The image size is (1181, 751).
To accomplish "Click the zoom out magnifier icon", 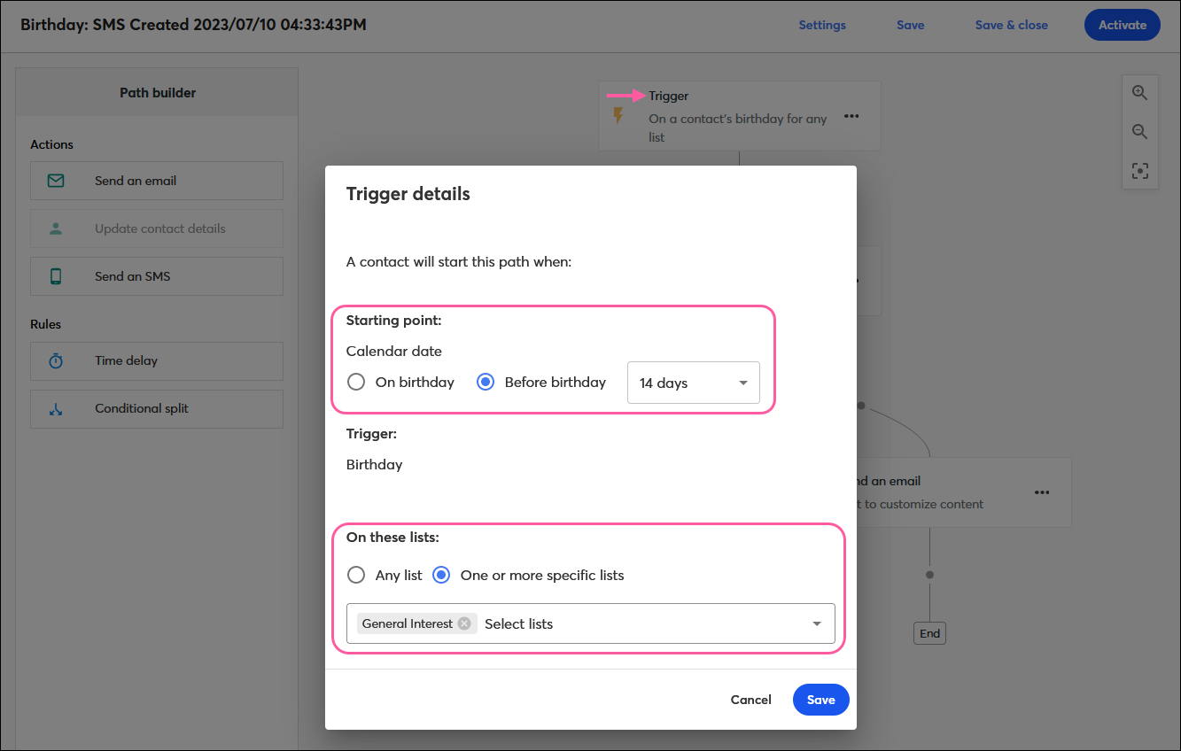I will 1140,132.
